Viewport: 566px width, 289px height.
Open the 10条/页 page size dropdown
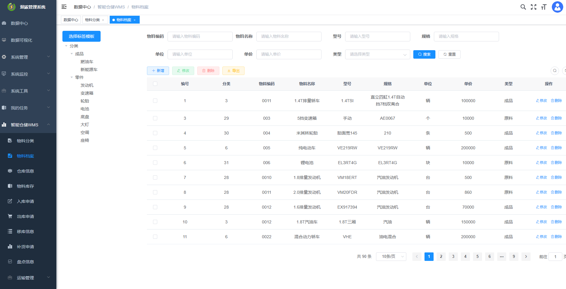(391, 256)
